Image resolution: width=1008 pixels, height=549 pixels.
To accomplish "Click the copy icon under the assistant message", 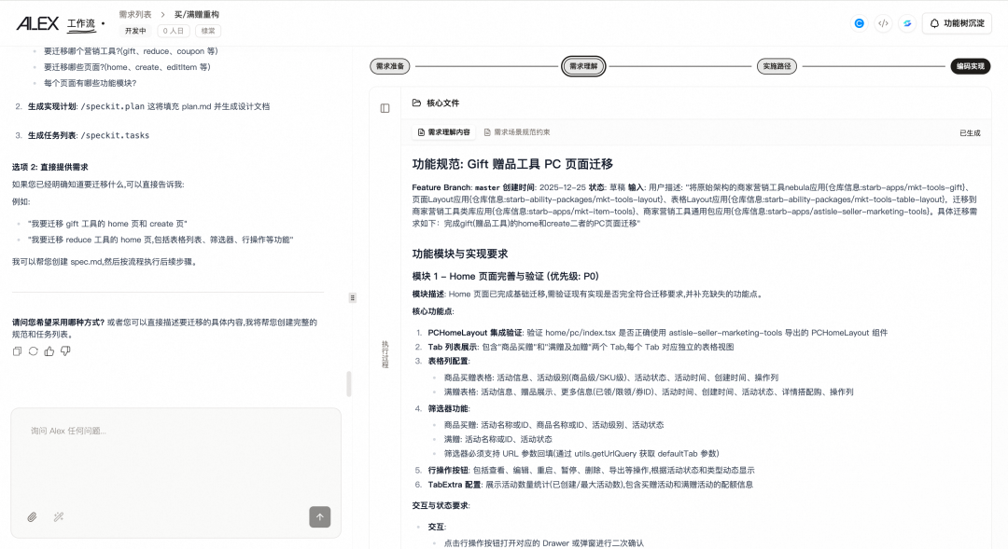I will [16, 351].
